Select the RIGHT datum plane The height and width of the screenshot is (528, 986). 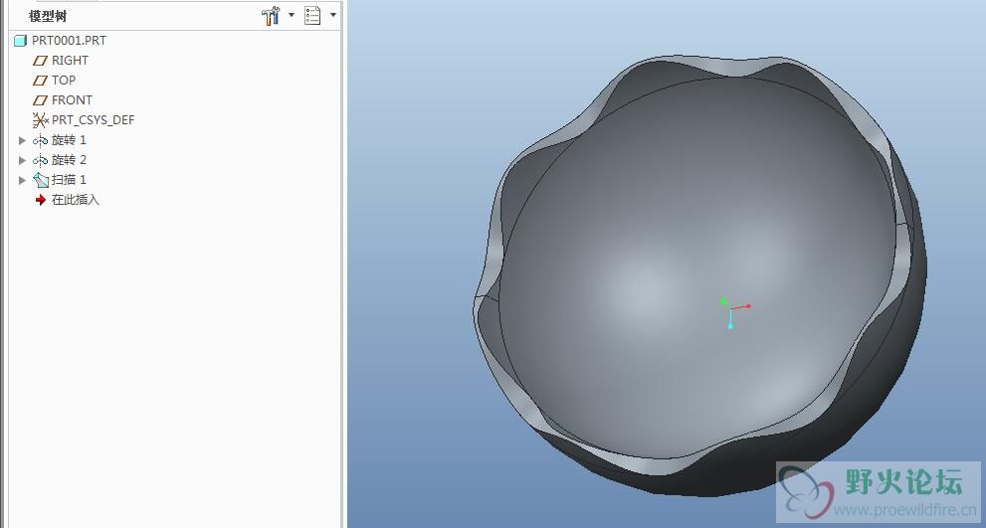pos(70,61)
